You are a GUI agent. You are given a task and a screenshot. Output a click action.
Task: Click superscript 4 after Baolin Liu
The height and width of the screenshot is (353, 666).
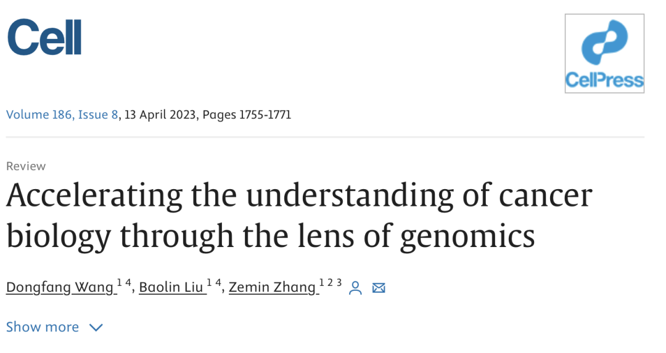[x=218, y=283]
